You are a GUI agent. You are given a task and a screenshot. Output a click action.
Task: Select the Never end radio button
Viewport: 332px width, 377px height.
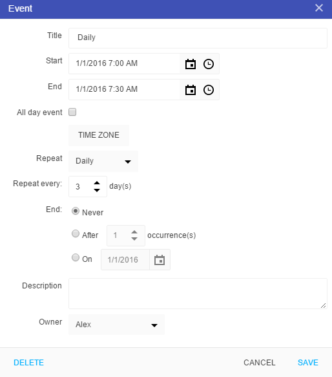click(76, 211)
